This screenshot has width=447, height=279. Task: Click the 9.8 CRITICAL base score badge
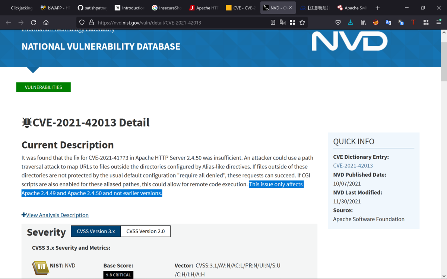[x=118, y=275]
